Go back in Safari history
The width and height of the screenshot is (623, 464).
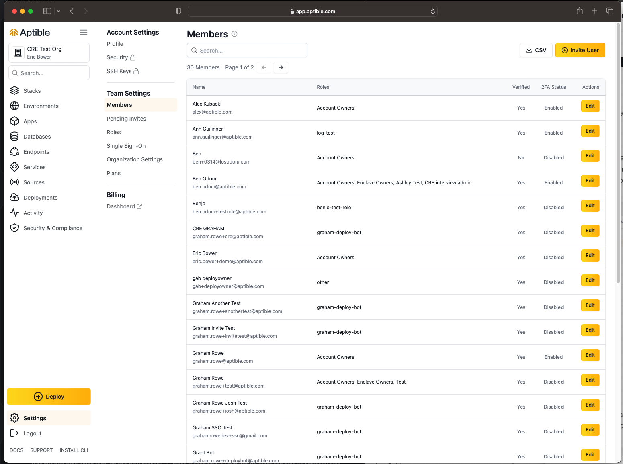[72, 11]
